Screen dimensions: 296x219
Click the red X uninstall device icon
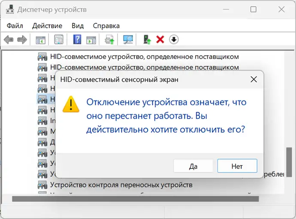tap(160, 40)
